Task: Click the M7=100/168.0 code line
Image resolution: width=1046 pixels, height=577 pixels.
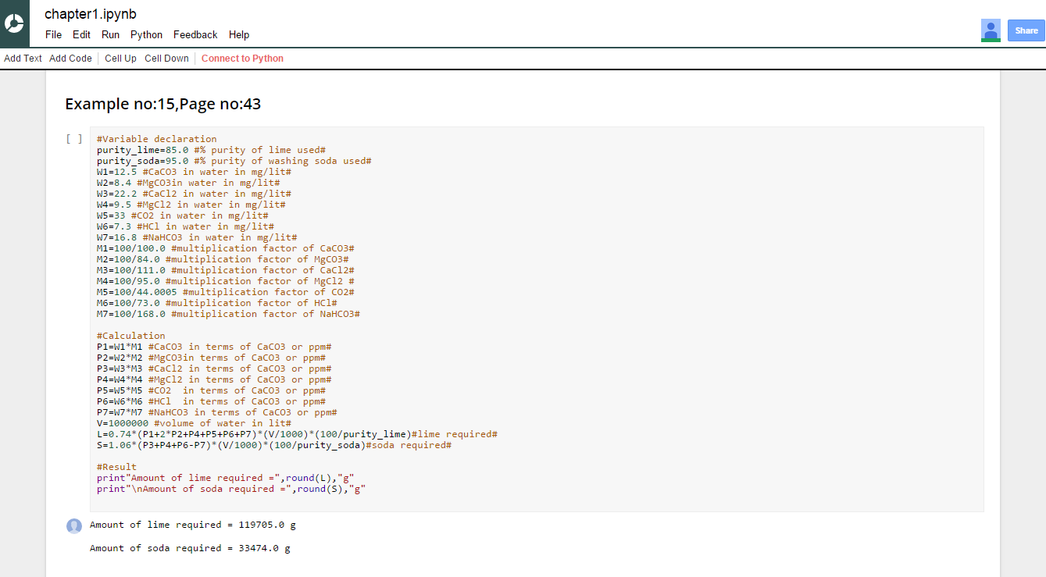Action: (x=228, y=314)
